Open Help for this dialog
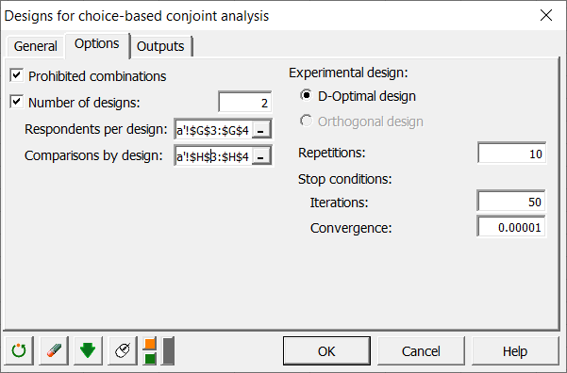Viewport: 567px width, 373px height. coord(515,351)
